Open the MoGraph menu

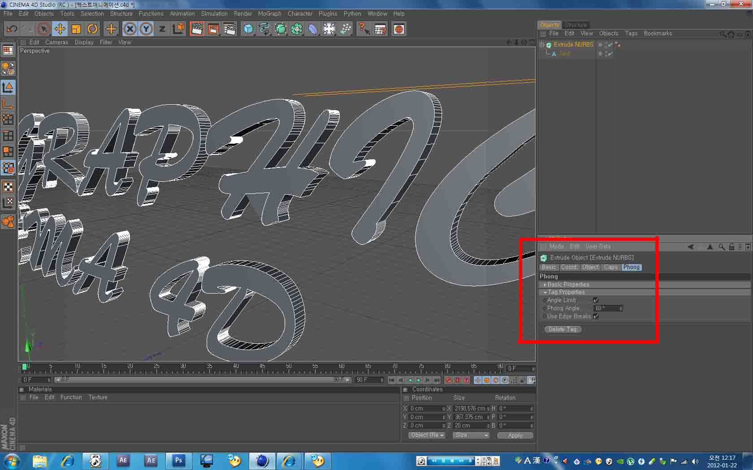269,14
